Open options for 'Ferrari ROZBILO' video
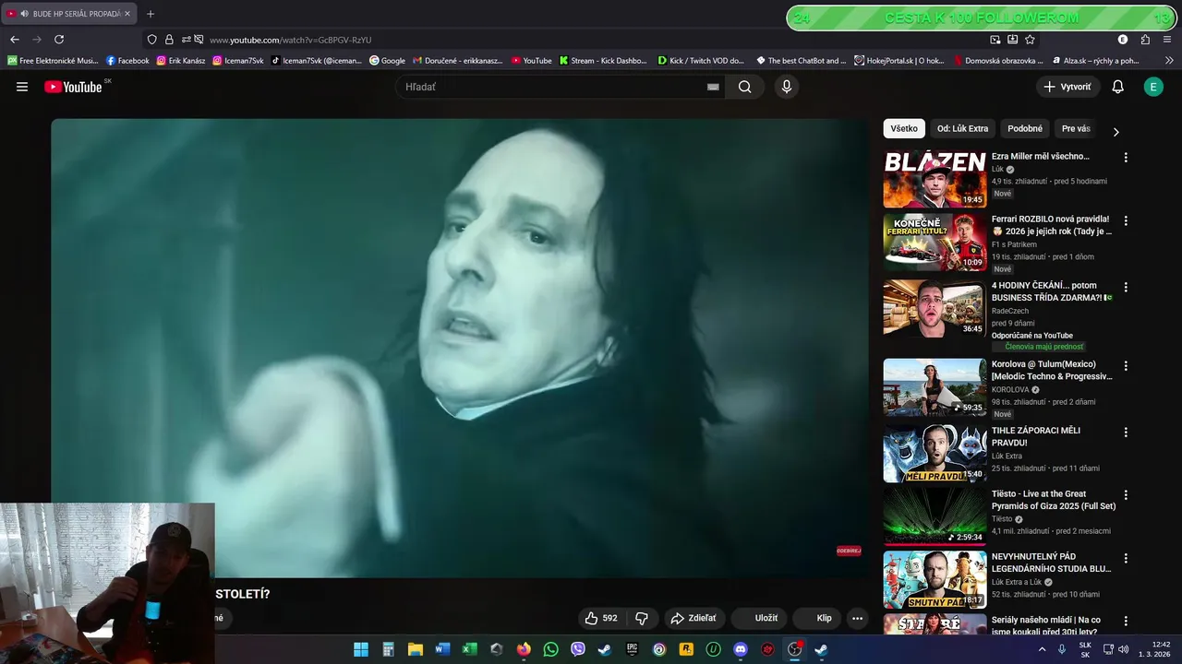The image size is (1182, 664). (1126, 221)
